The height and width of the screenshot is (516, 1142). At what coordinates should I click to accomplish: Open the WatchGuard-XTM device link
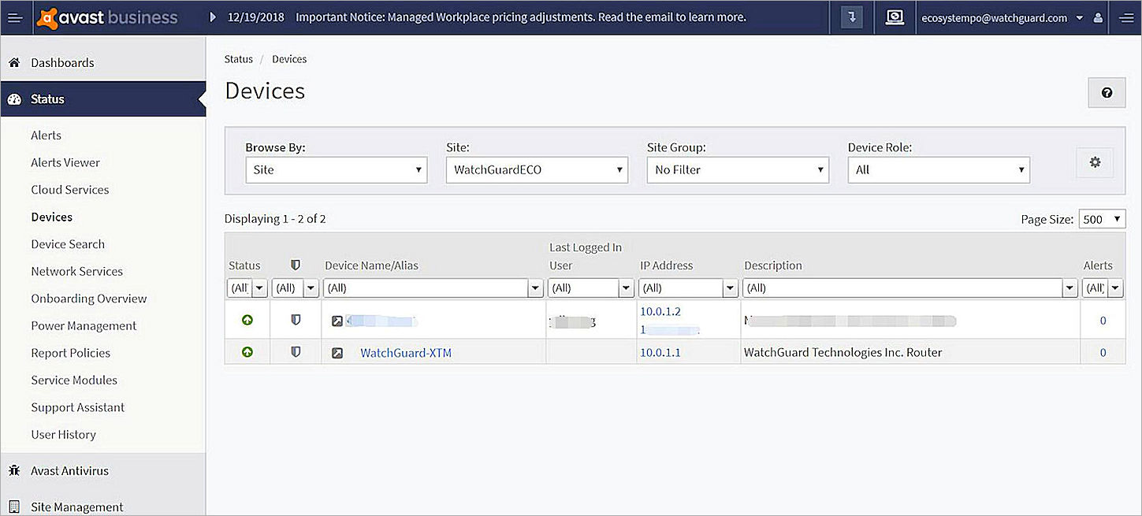tap(406, 352)
